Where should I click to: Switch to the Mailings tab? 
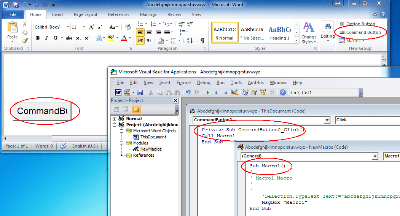click(x=148, y=14)
